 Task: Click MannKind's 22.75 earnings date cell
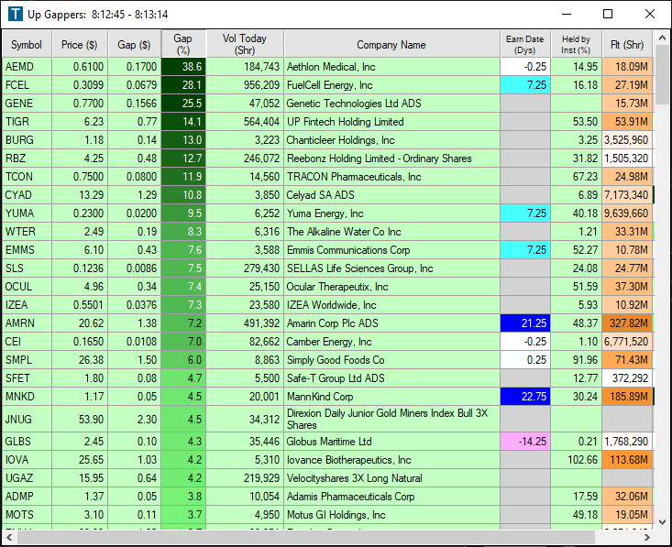[525, 397]
